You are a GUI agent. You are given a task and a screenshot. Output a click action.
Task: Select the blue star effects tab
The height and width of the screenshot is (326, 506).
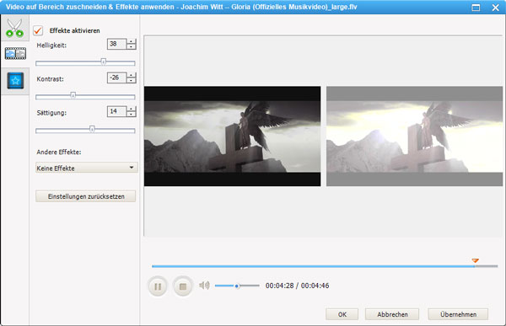[15, 81]
